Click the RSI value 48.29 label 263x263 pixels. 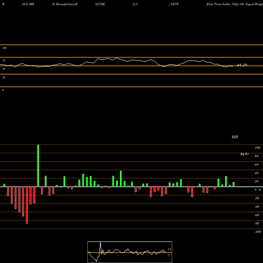click(x=242, y=65)
